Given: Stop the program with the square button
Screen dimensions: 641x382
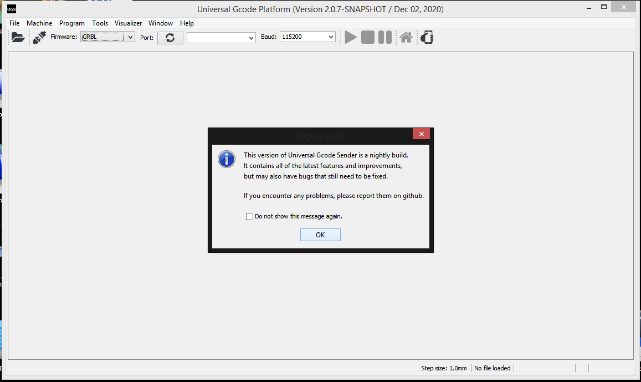Looking at the screenshot, I should tap(367, 37).
